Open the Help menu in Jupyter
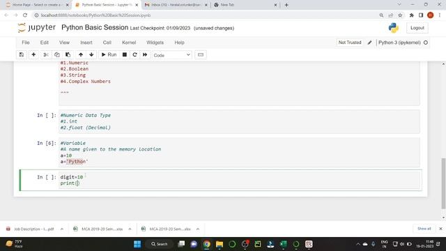 tap(180, 43)
